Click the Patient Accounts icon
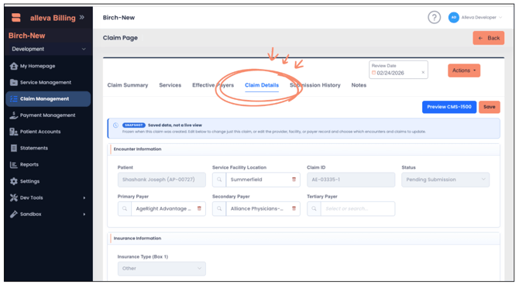The width and height of the screenshot is (519, 285). pos(14,132)
